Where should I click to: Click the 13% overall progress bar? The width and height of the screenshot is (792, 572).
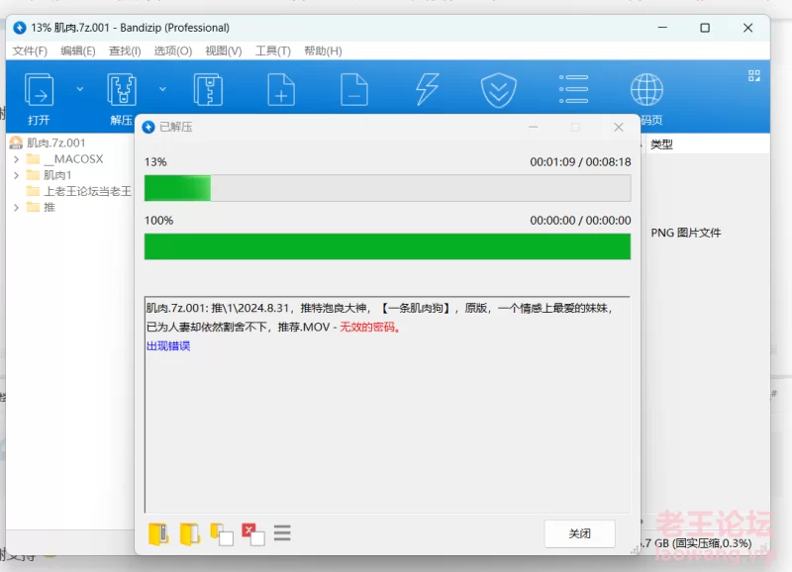click(387, 188)
